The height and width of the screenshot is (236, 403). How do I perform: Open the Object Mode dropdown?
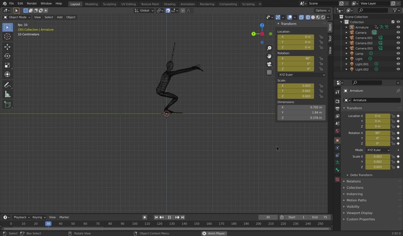point(17,17)
